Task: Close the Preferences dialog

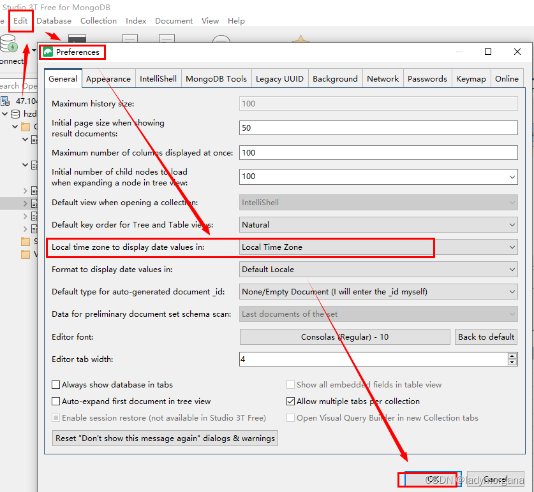Action: click(517, 52)
